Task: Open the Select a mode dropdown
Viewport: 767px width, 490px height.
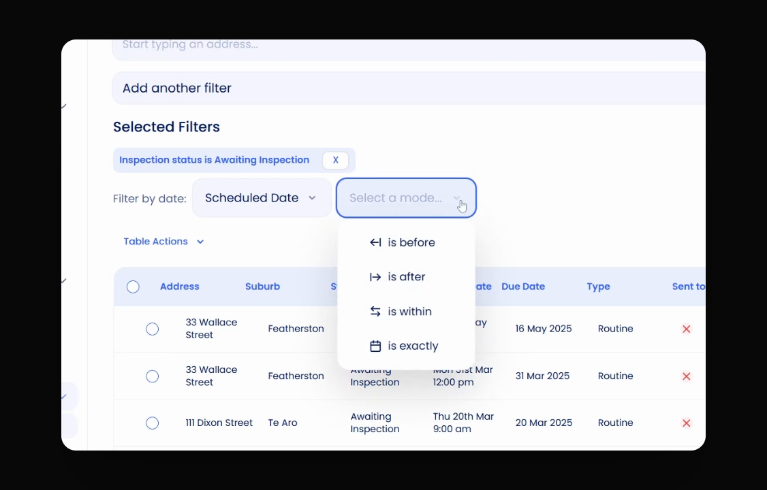Action: tap(406, 198)
